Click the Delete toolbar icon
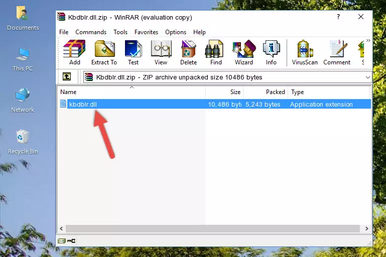This screenshot has height=257, width=386. pos(189,52)
